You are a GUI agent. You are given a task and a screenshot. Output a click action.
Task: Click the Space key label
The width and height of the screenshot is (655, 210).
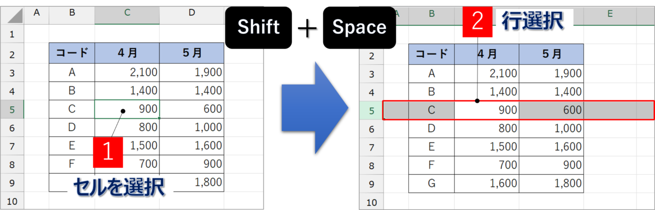(359, 28)
